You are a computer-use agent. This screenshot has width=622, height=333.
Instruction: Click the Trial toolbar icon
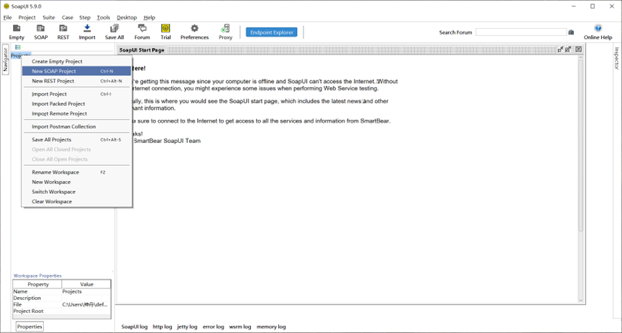(165, 29)
